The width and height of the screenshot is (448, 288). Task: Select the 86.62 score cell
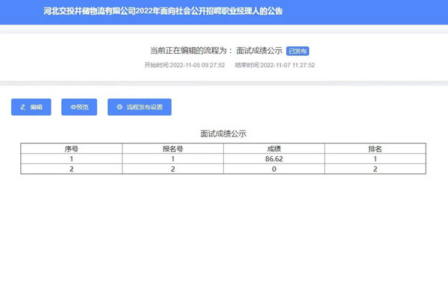[x=274, y=159]
